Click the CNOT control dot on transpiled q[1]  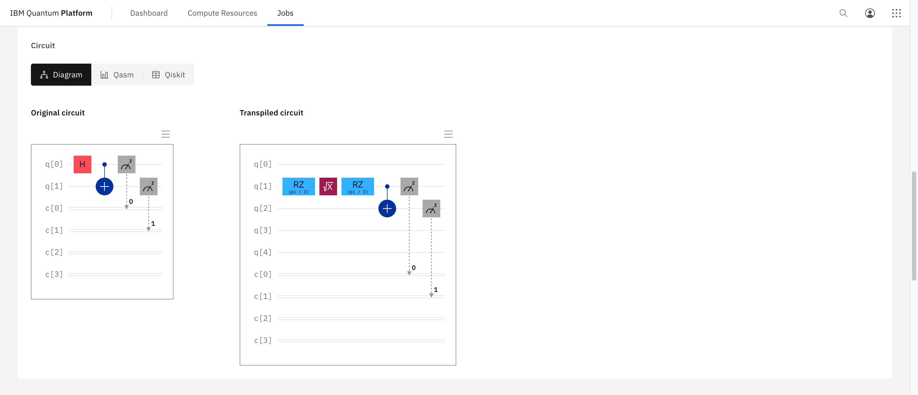click(x=387, y=186)
